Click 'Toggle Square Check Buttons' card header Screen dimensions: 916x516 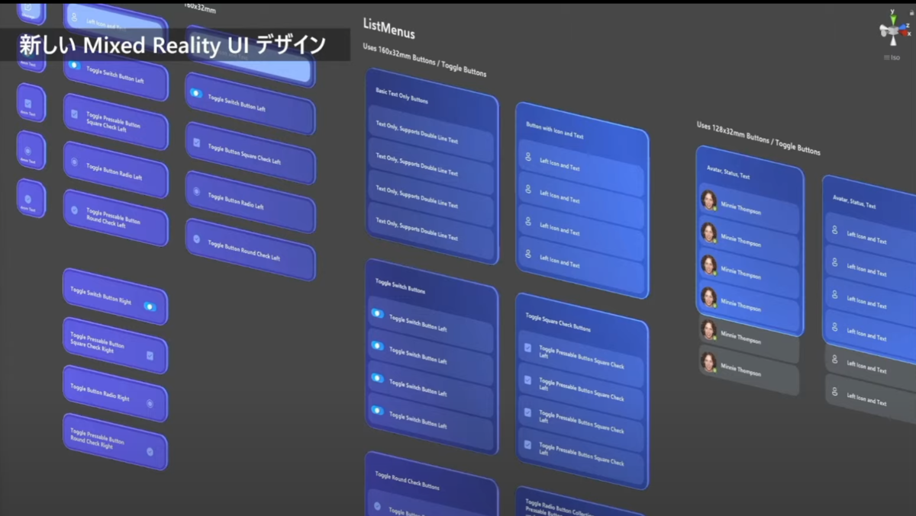click(558, 322)
